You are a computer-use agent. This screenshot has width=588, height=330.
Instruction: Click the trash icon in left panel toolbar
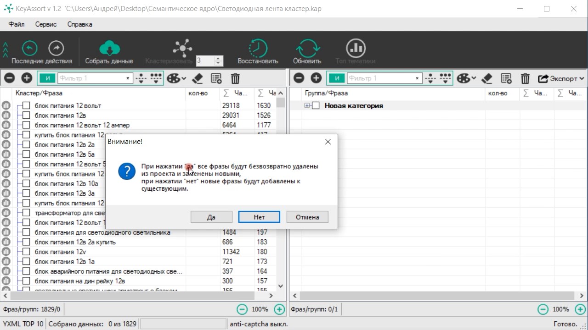coord(235,78)
